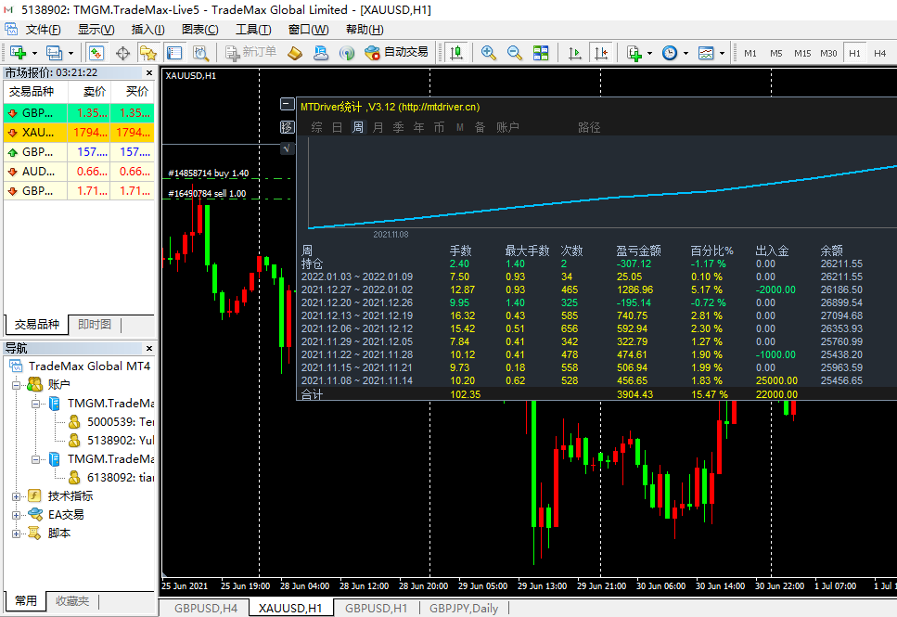Click the yellow book MetaEditor icon
897x617 pixels.
coord(295,53)
